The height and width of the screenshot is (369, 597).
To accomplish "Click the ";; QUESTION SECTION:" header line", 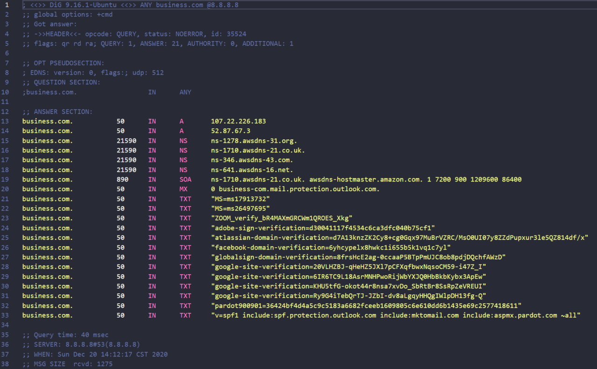I will pos(61,83).
